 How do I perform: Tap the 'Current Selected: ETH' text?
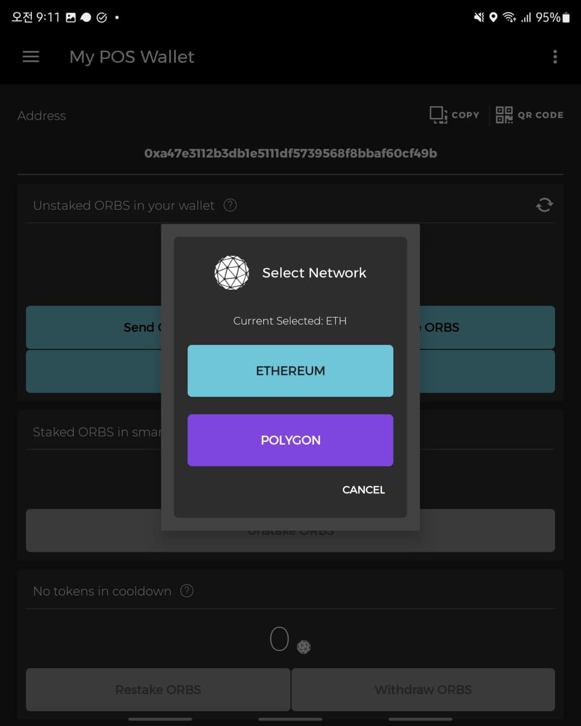[x=290, y=321]
